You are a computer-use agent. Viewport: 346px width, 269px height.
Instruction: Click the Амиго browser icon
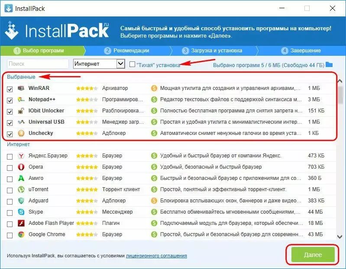click(x=21, y=178)
